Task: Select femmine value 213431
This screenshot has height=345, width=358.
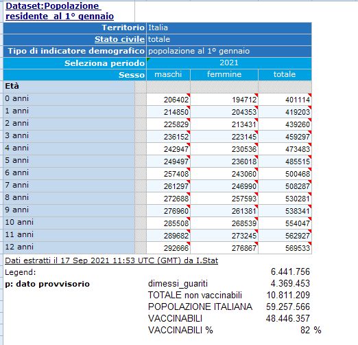Action: pyautogui.click(x=224, y=124)
